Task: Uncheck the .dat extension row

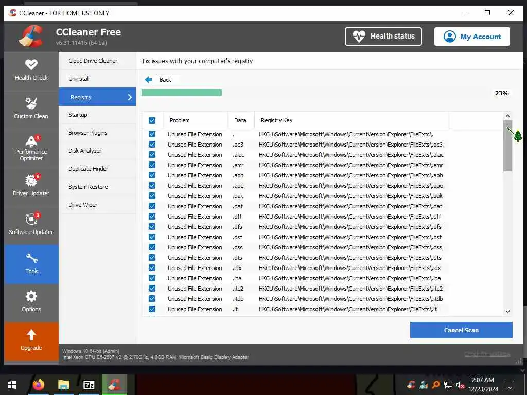Action: pyautogui.click(x=152, y=206)
